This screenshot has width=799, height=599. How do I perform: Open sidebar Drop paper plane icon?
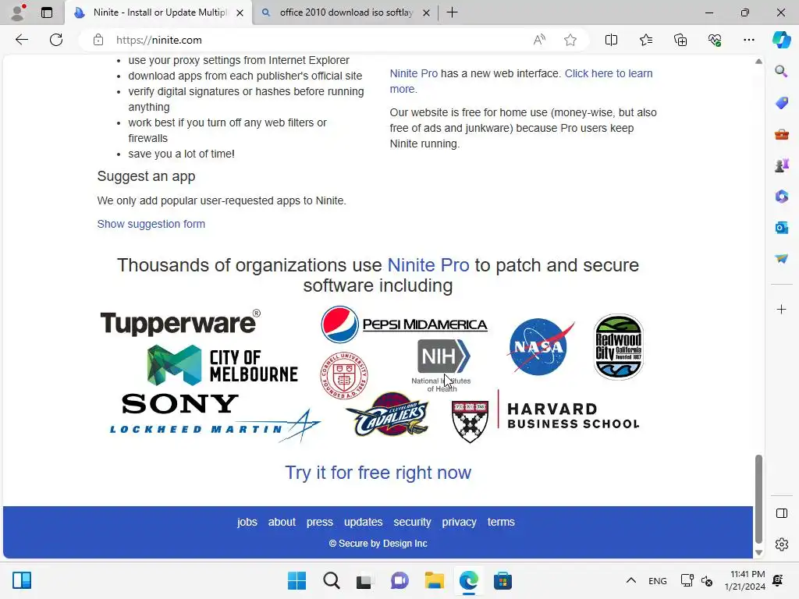[x=781, y=259]
